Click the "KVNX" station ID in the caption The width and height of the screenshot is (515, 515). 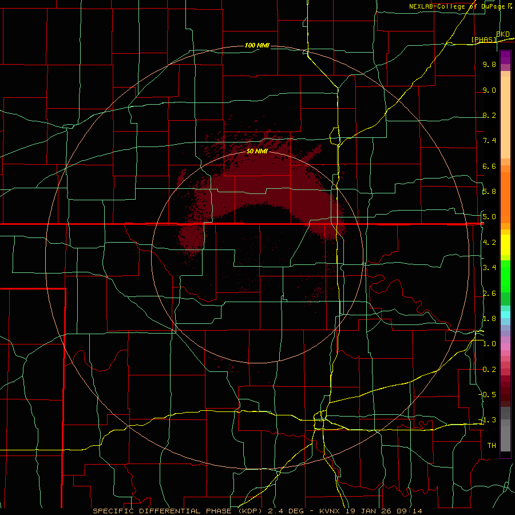pyautogui.click(x=330, y=511)
